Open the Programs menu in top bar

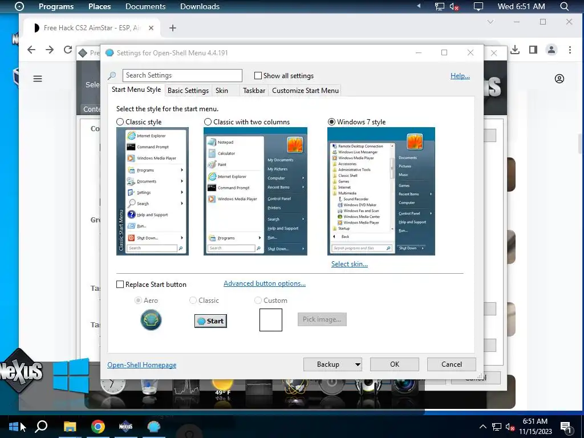[x=56, y=6]
